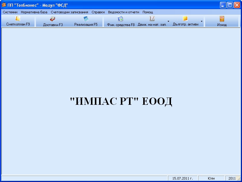Open the Счетоводни записвания menu
The height and width of the screenshot is (182, 242).
point(69,12)
